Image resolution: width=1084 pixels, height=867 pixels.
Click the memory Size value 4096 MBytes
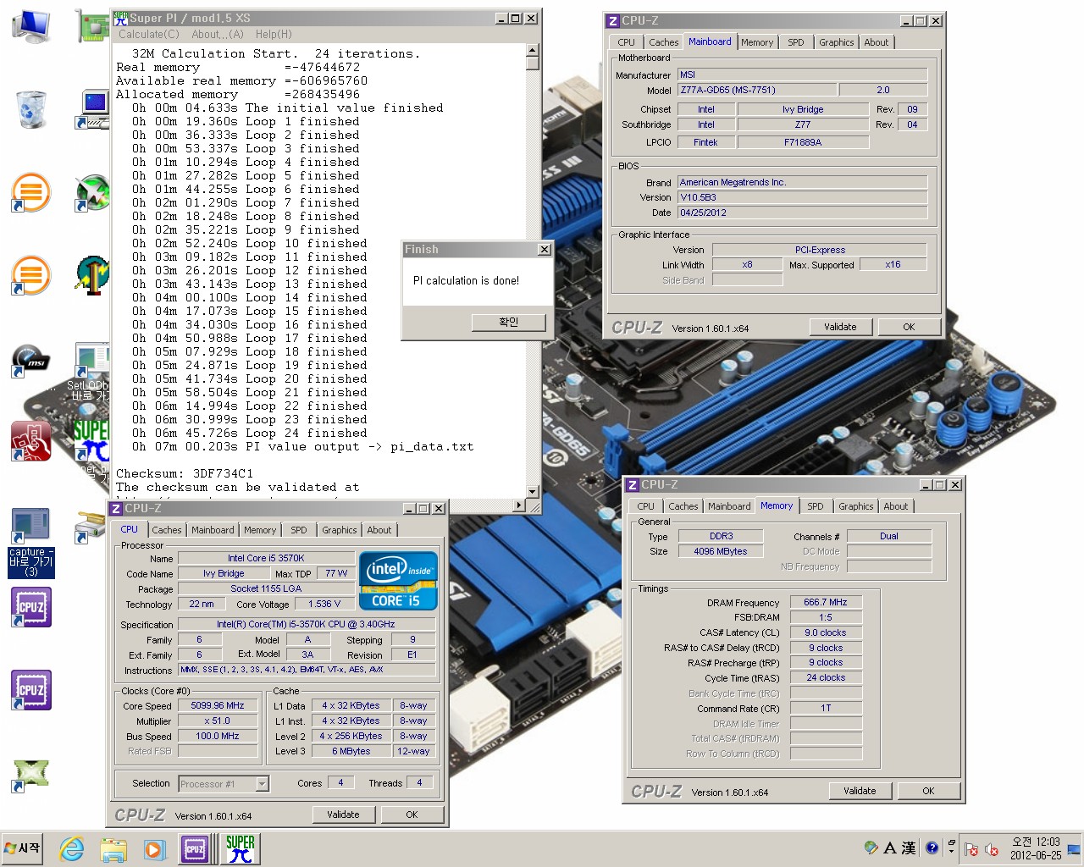(721, 551)
